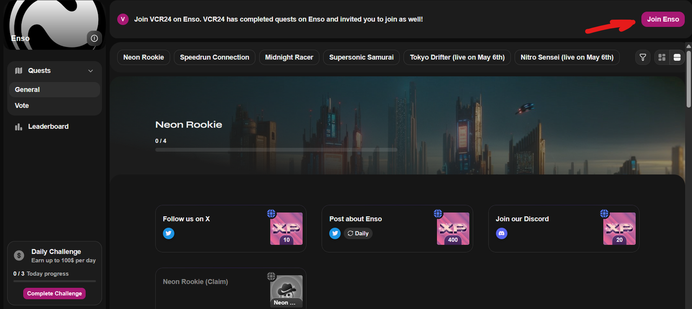Select the Vote quests item

[55, 105]
